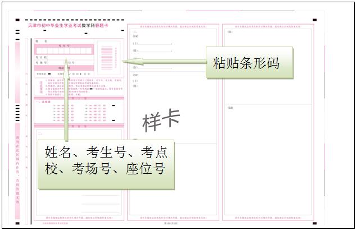The width and height of the screenshot is (357, 231).
Task: Click question (20) label in middle column
Action: [135, 75]
